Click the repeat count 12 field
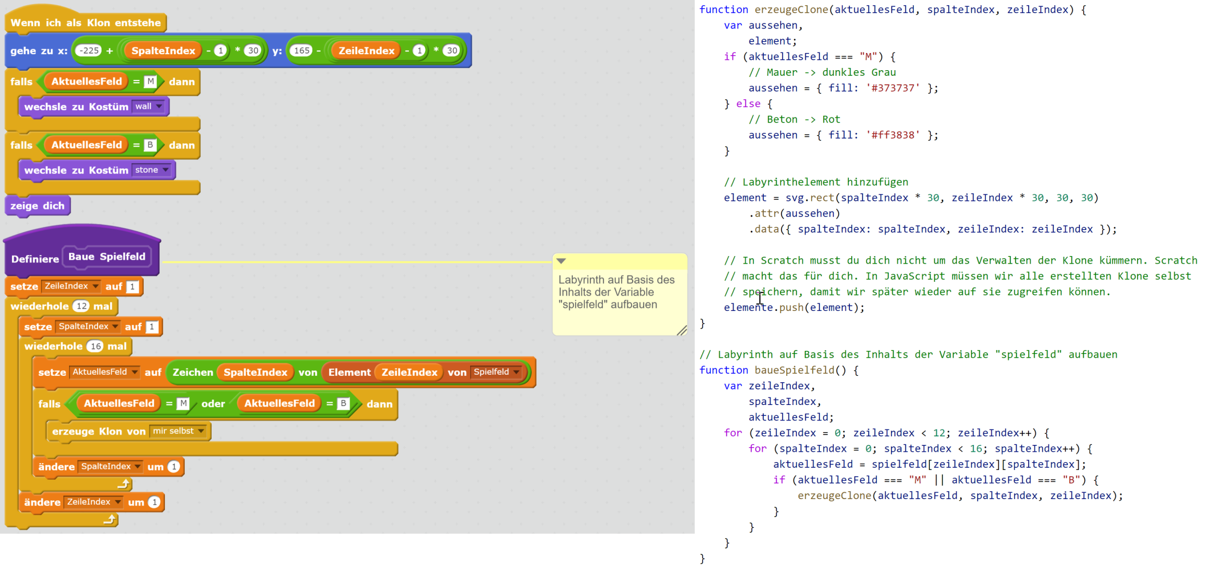This screenshot has width=1206, height=567. [x=82, y=306]
